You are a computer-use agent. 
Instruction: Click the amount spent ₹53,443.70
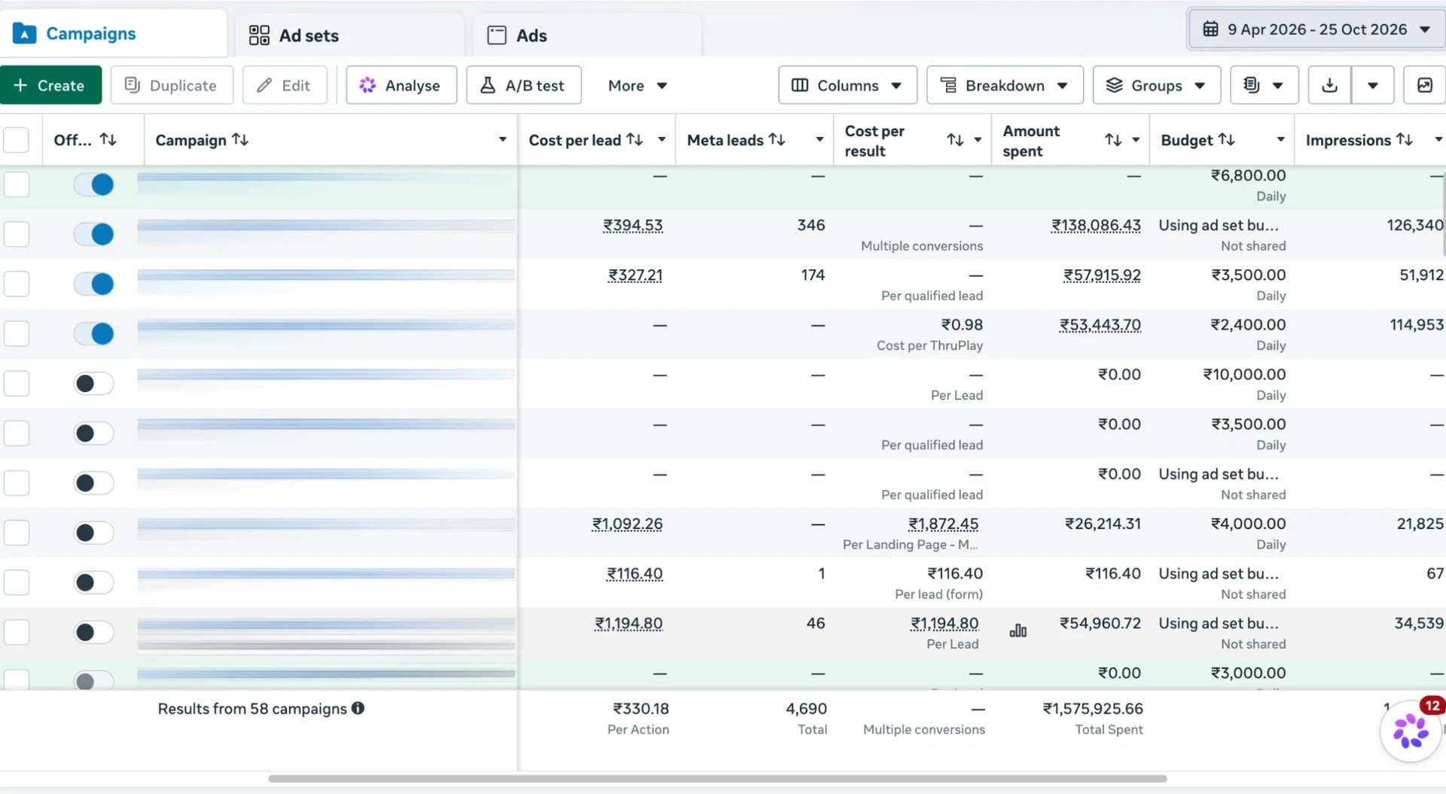(x=1100, y=324)
